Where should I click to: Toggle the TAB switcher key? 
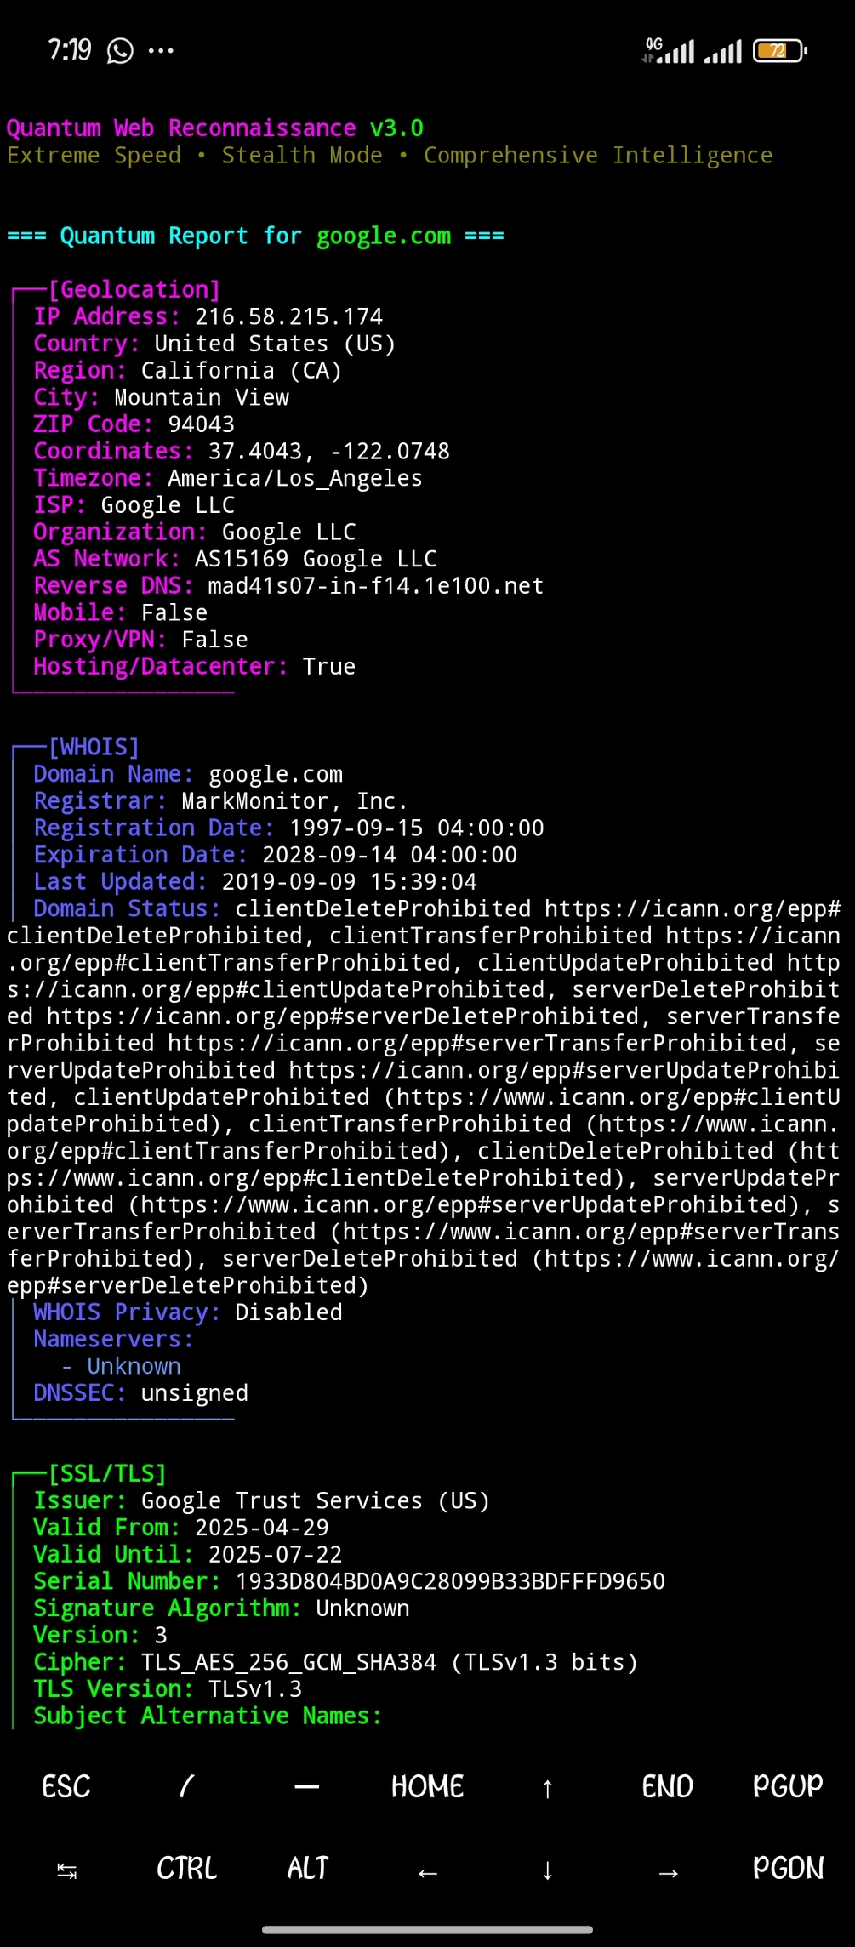[x=65, y=1868]
